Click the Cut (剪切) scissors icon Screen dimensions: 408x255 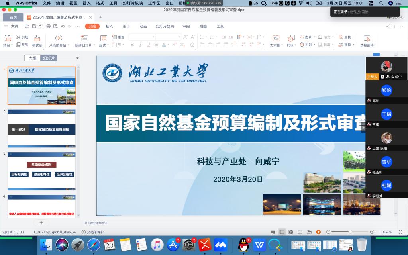pos(18,37)
